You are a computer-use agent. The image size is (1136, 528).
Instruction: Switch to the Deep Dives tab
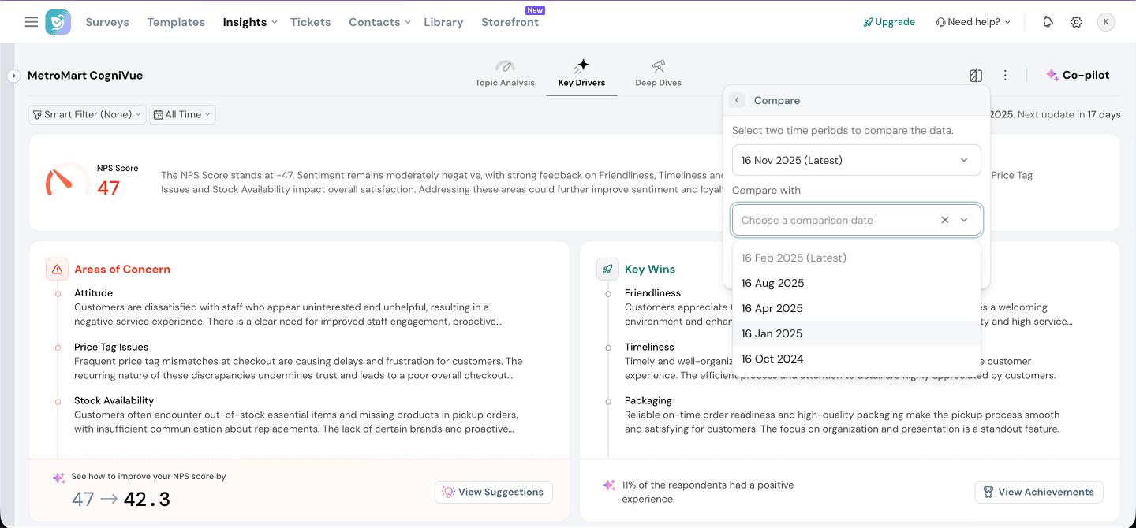pos(658,73)
